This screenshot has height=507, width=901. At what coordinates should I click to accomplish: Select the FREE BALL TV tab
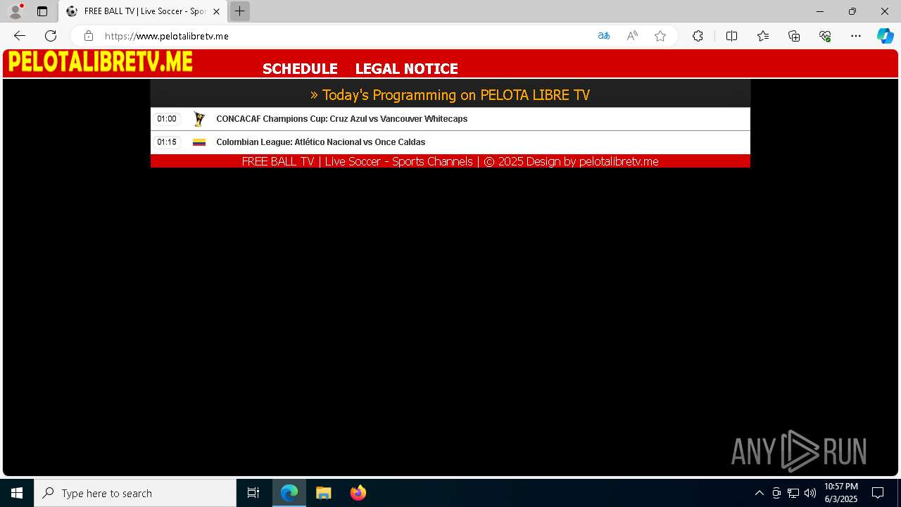[143, 11]
